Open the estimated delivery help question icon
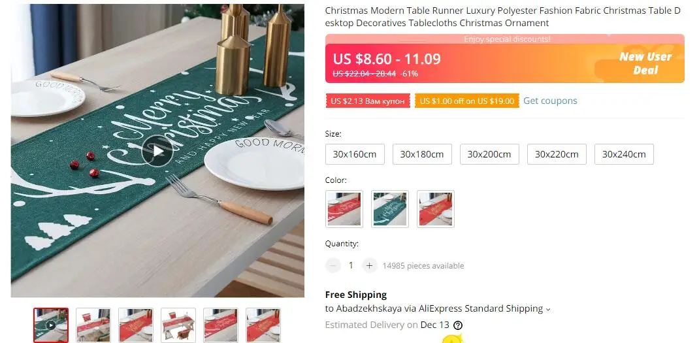699x343 pixels. click(457, 325)
